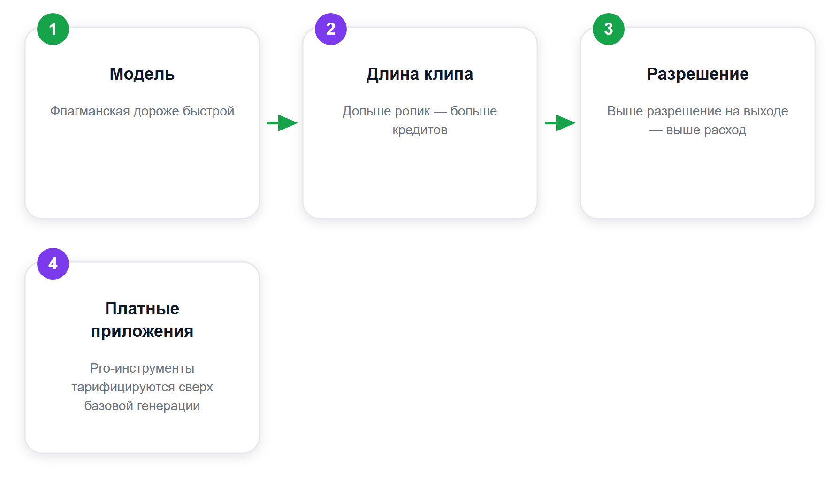Click empty area of Длина клипа card

420,178
